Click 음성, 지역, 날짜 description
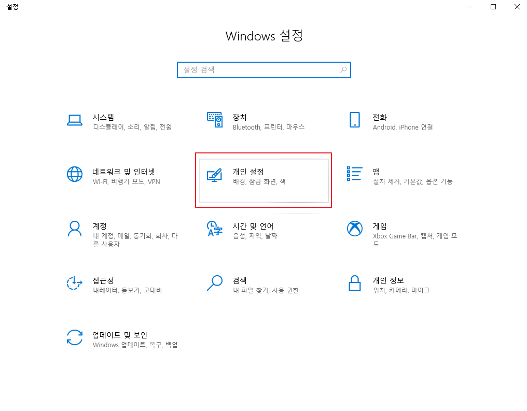 pyautogui.click(x=255, y=236)
